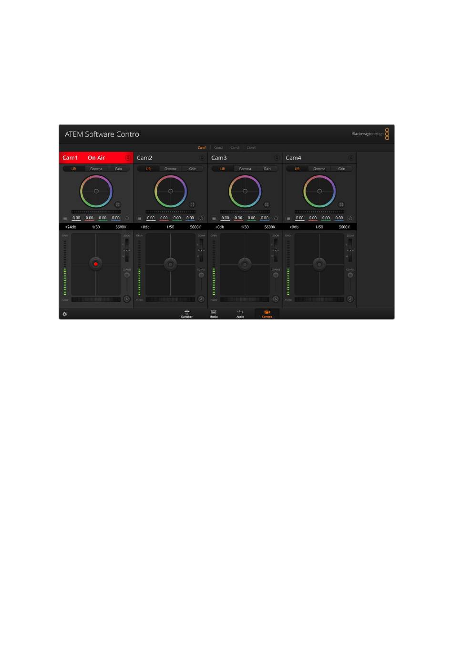Reset Cam2 color values with reset icon
The width and height of the screenshot is (453, 661).
tap(201, 219)
